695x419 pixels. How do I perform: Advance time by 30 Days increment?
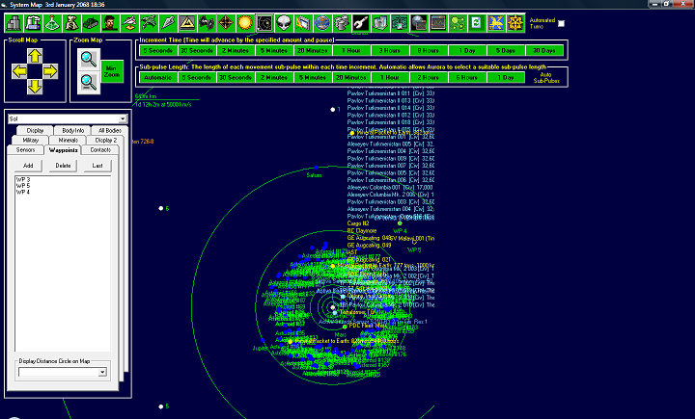[x=544, y=50]
